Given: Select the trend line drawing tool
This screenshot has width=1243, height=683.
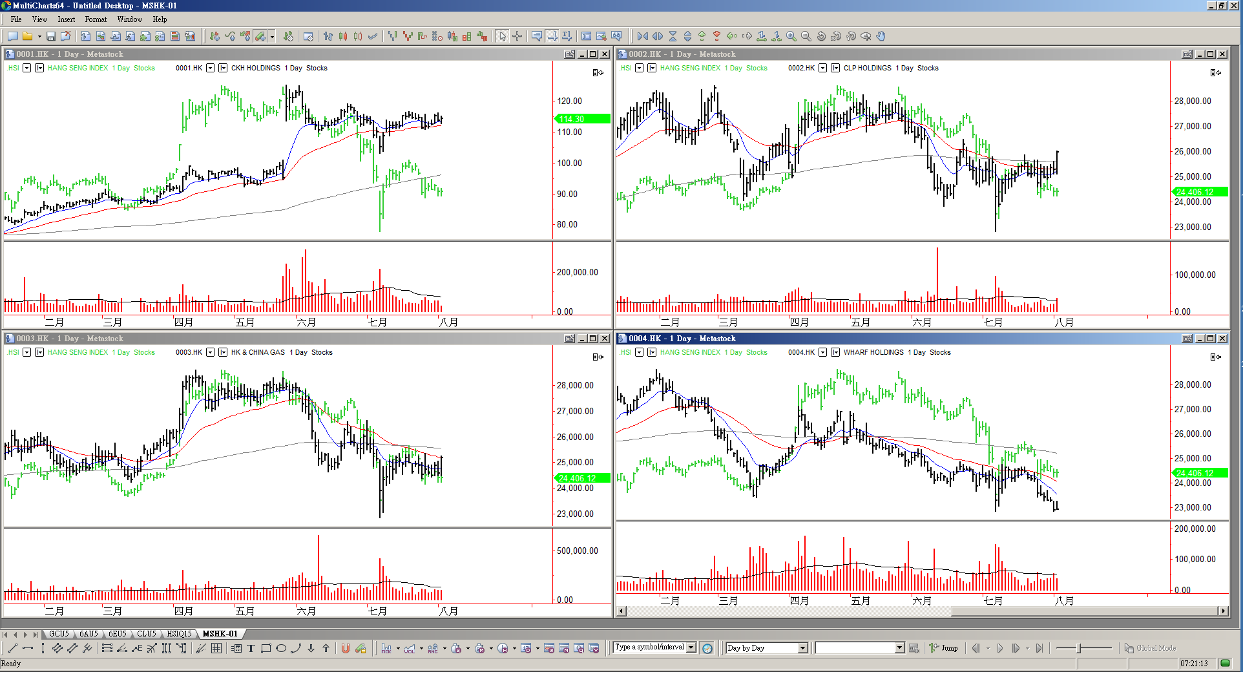Looking at the screenshot, I should click(x=12, y=649).
